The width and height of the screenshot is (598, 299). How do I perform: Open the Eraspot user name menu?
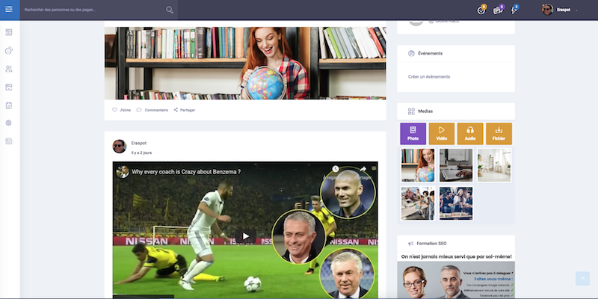tap(564, 10)
